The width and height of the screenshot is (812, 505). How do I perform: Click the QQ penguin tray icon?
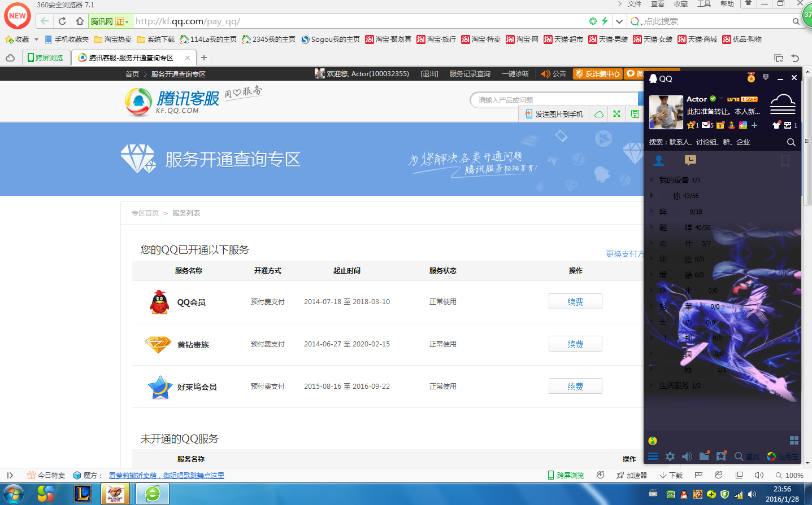684,494
